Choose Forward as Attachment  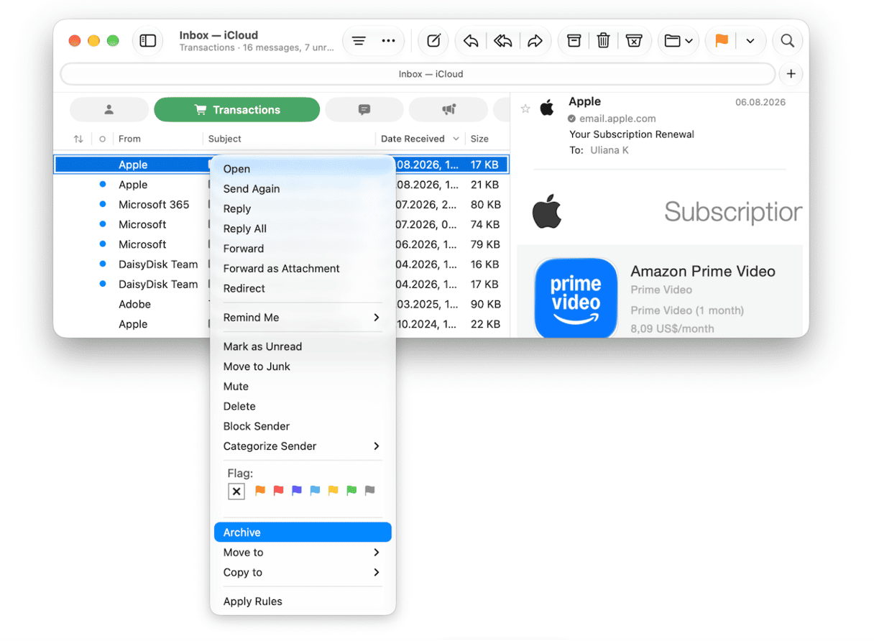pyautogui.click(x=303, y=269)
